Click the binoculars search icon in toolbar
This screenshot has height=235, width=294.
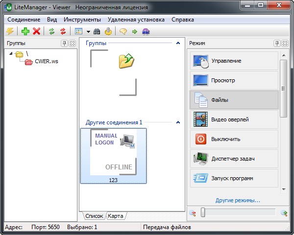[97, 31]
